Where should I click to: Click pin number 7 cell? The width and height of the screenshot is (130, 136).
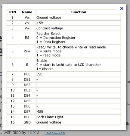tap(13, 74)
